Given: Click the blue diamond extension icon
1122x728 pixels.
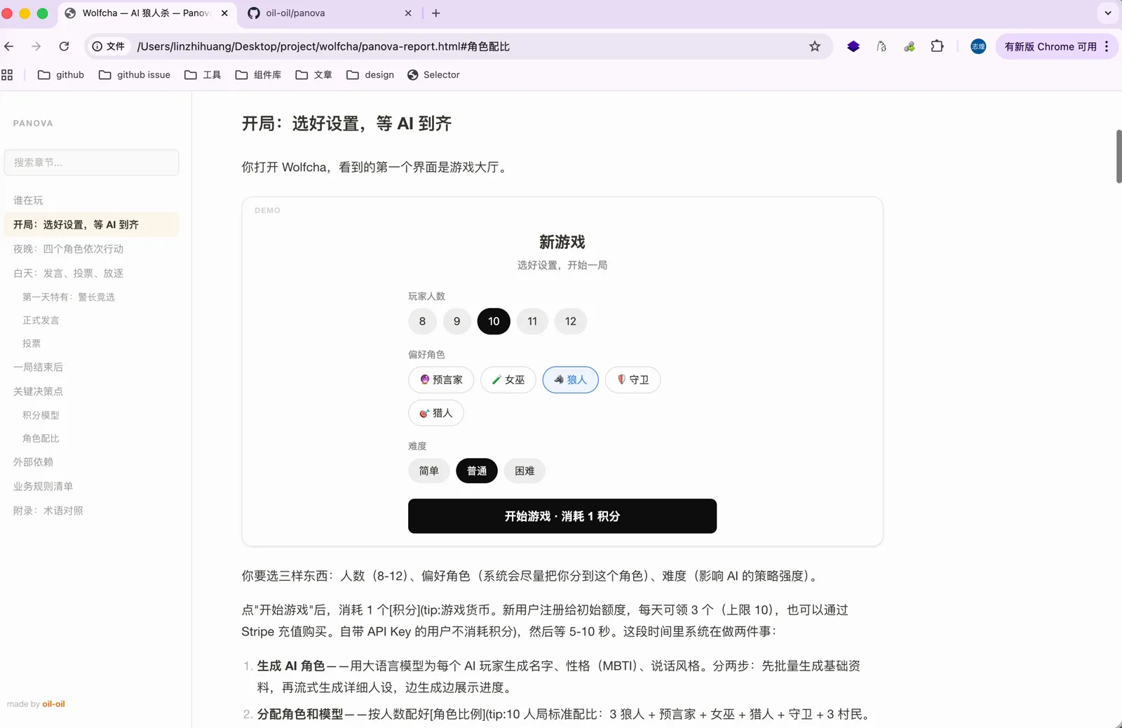Looking at the screenshot, I should click(x=853, y=46).
